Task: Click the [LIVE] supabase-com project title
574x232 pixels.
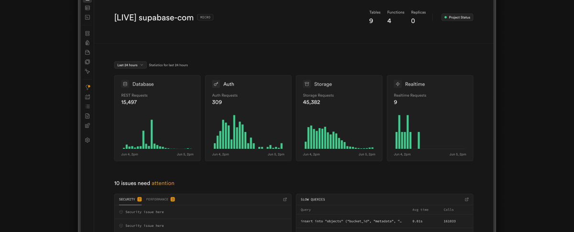Action: pyautogui.click(x=154, y=17)
